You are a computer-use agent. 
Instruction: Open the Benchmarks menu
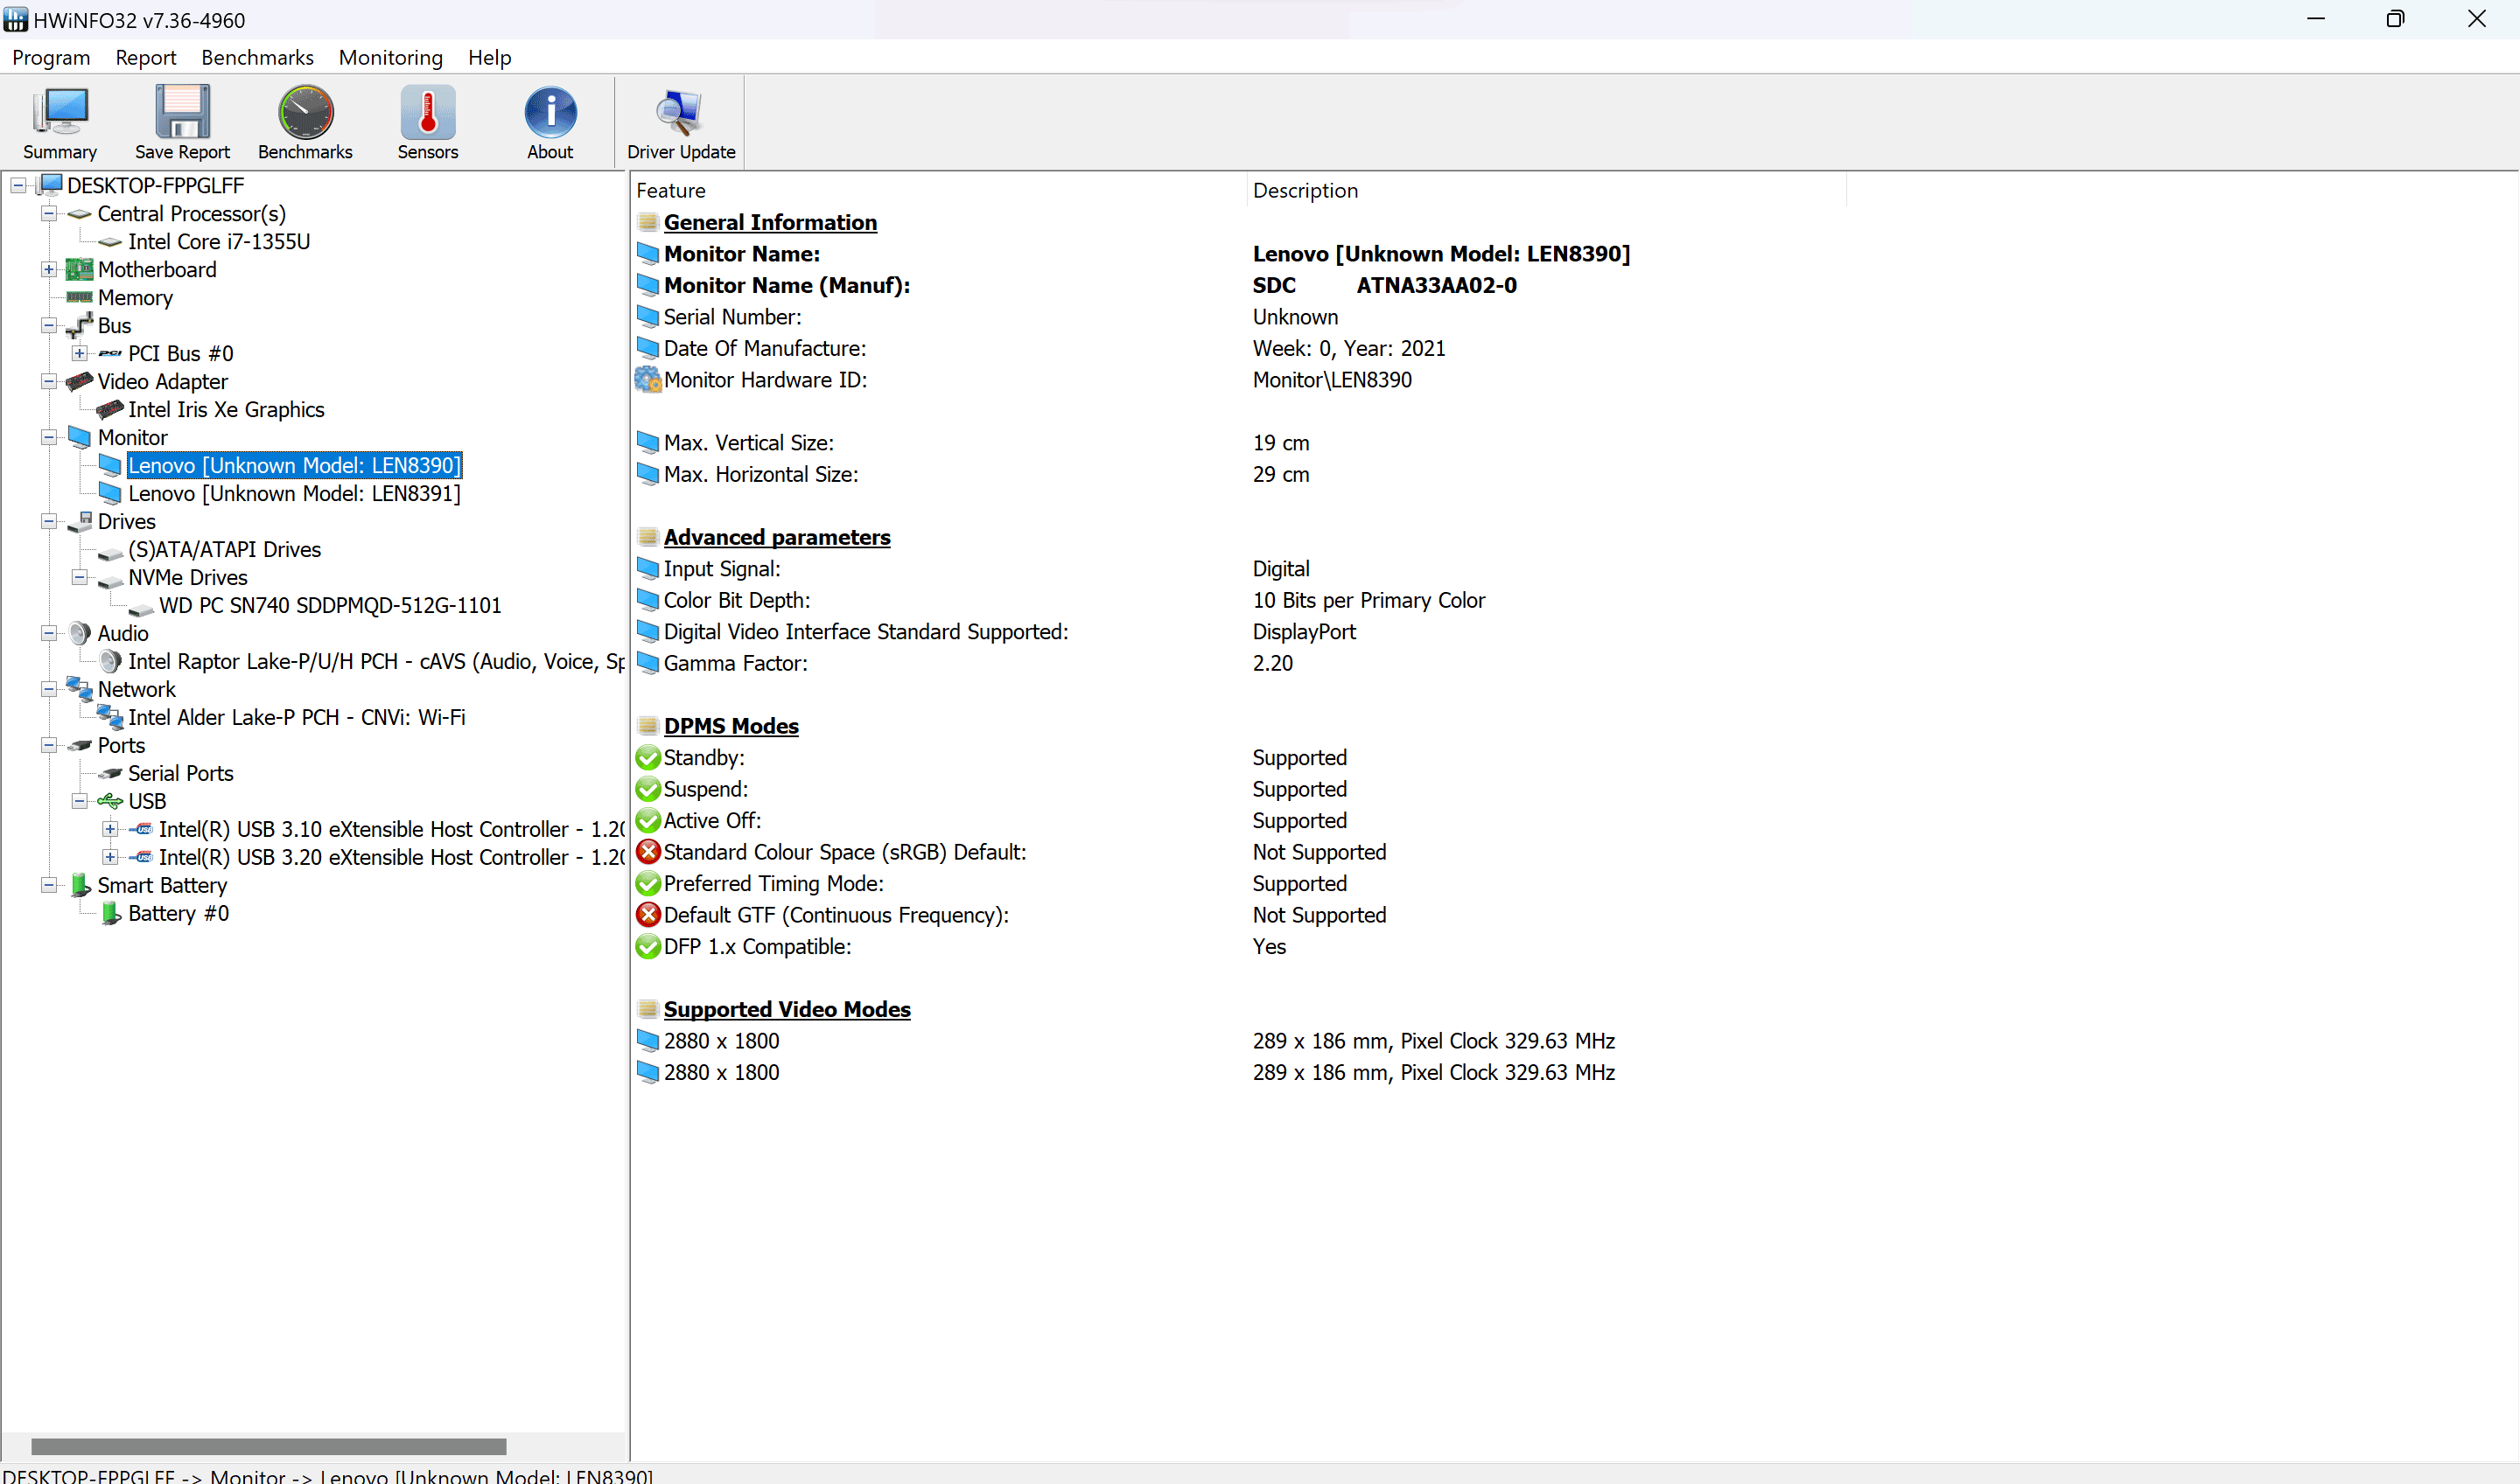pyautogui.click(x=257, y=58)
